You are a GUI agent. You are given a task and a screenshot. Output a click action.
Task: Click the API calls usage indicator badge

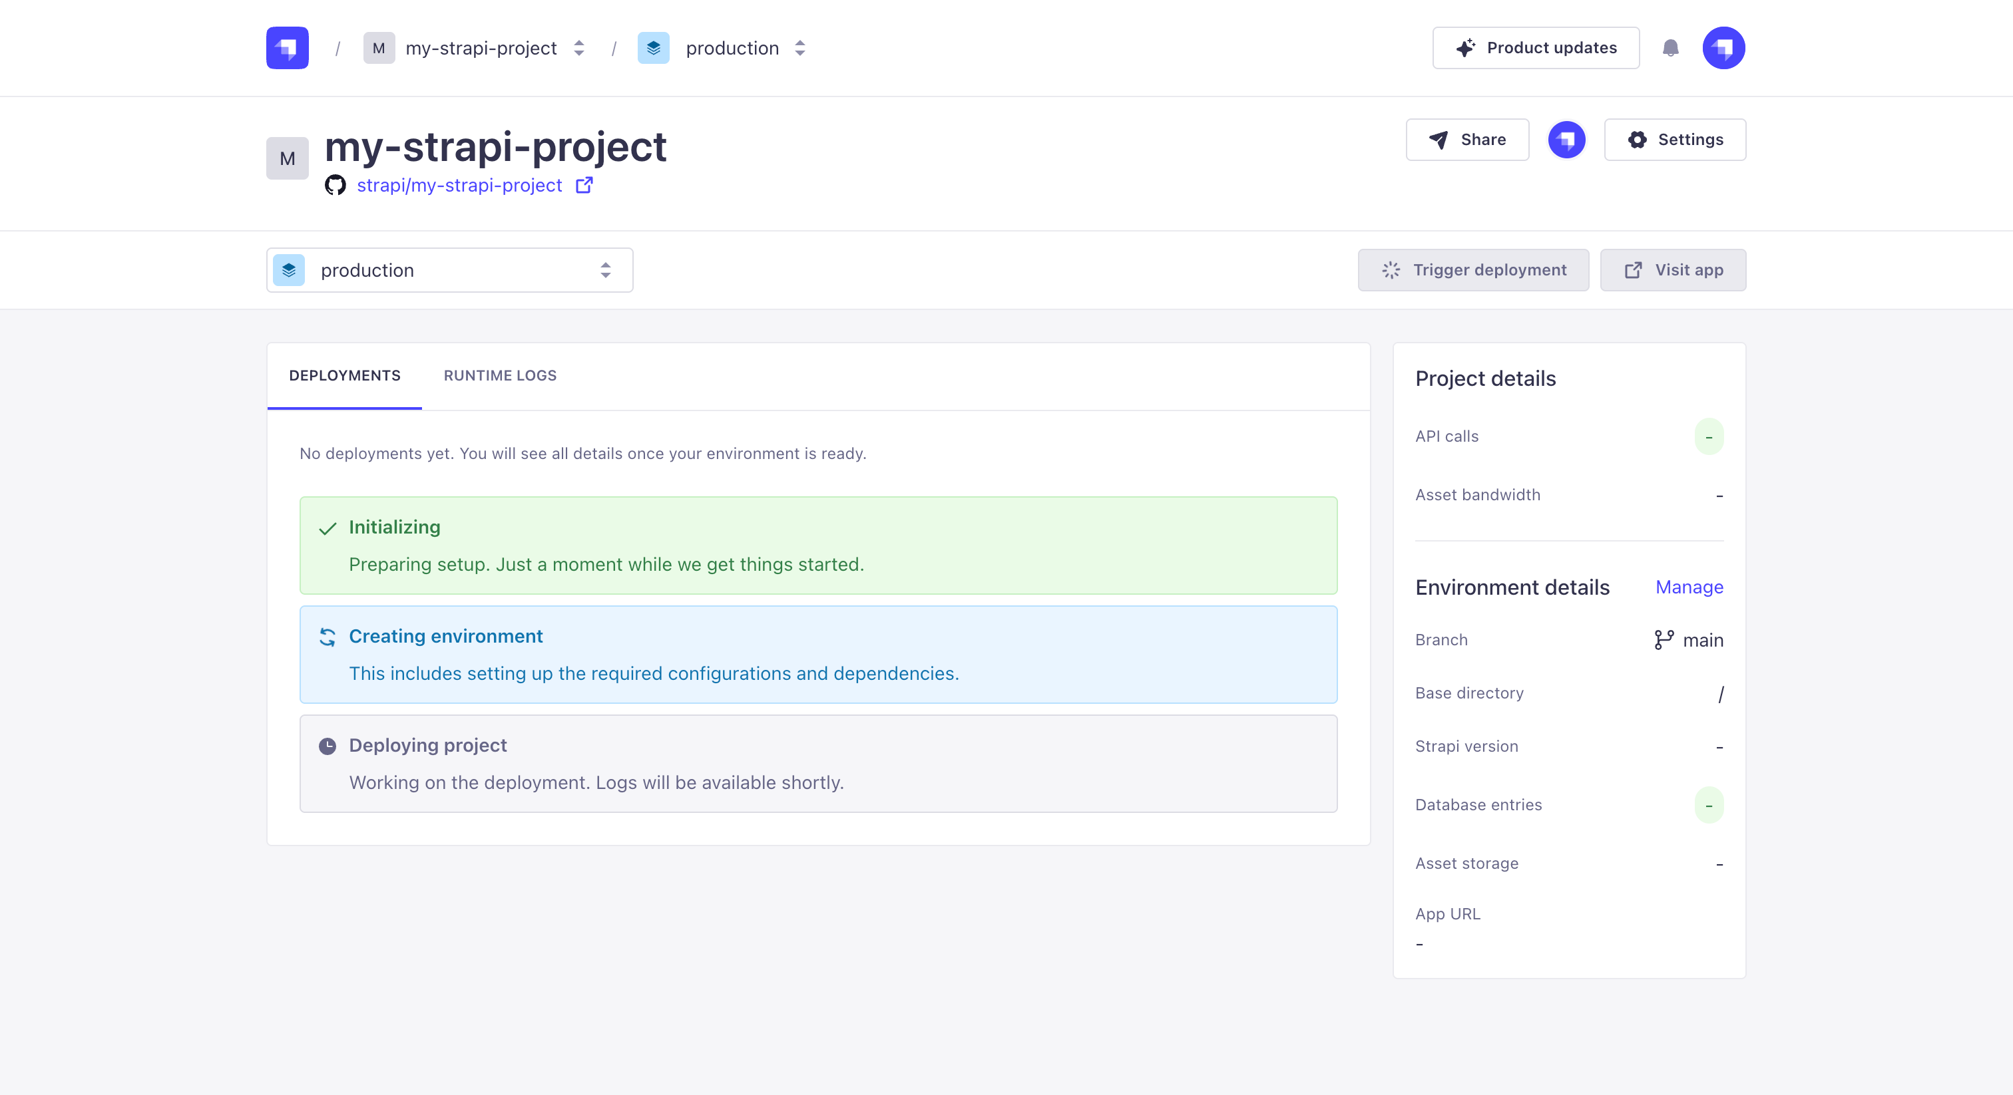coord(1709,436)
